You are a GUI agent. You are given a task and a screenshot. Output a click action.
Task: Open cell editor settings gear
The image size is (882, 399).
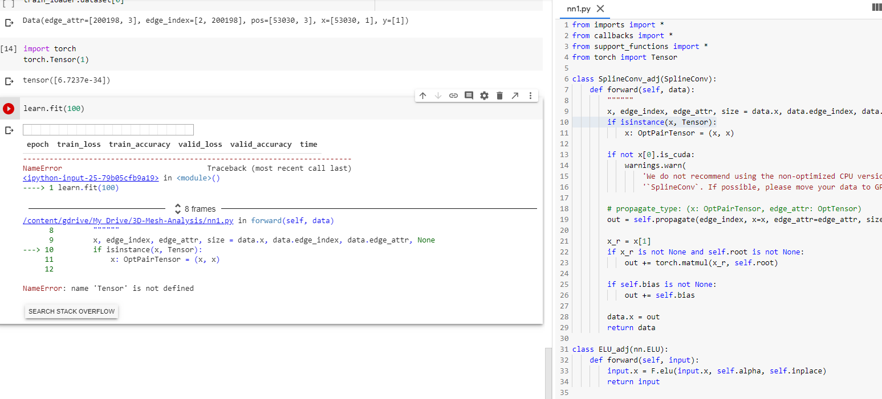pyautogui.click(x=484, y=96)
